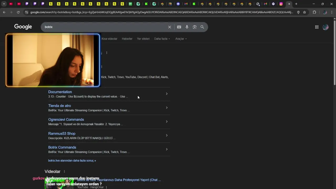
Task: Open the Araçlar tools dropdown
Action: tap(181, 39)
